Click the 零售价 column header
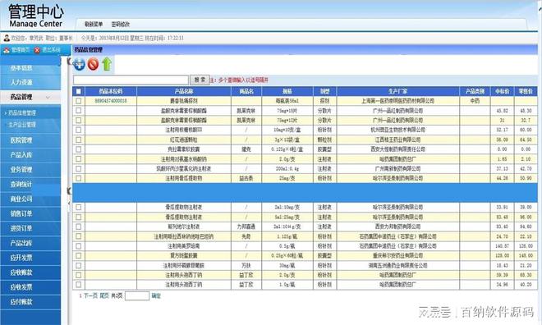The width and height of the screenshot is (542, 325). [x=526, y=91]
